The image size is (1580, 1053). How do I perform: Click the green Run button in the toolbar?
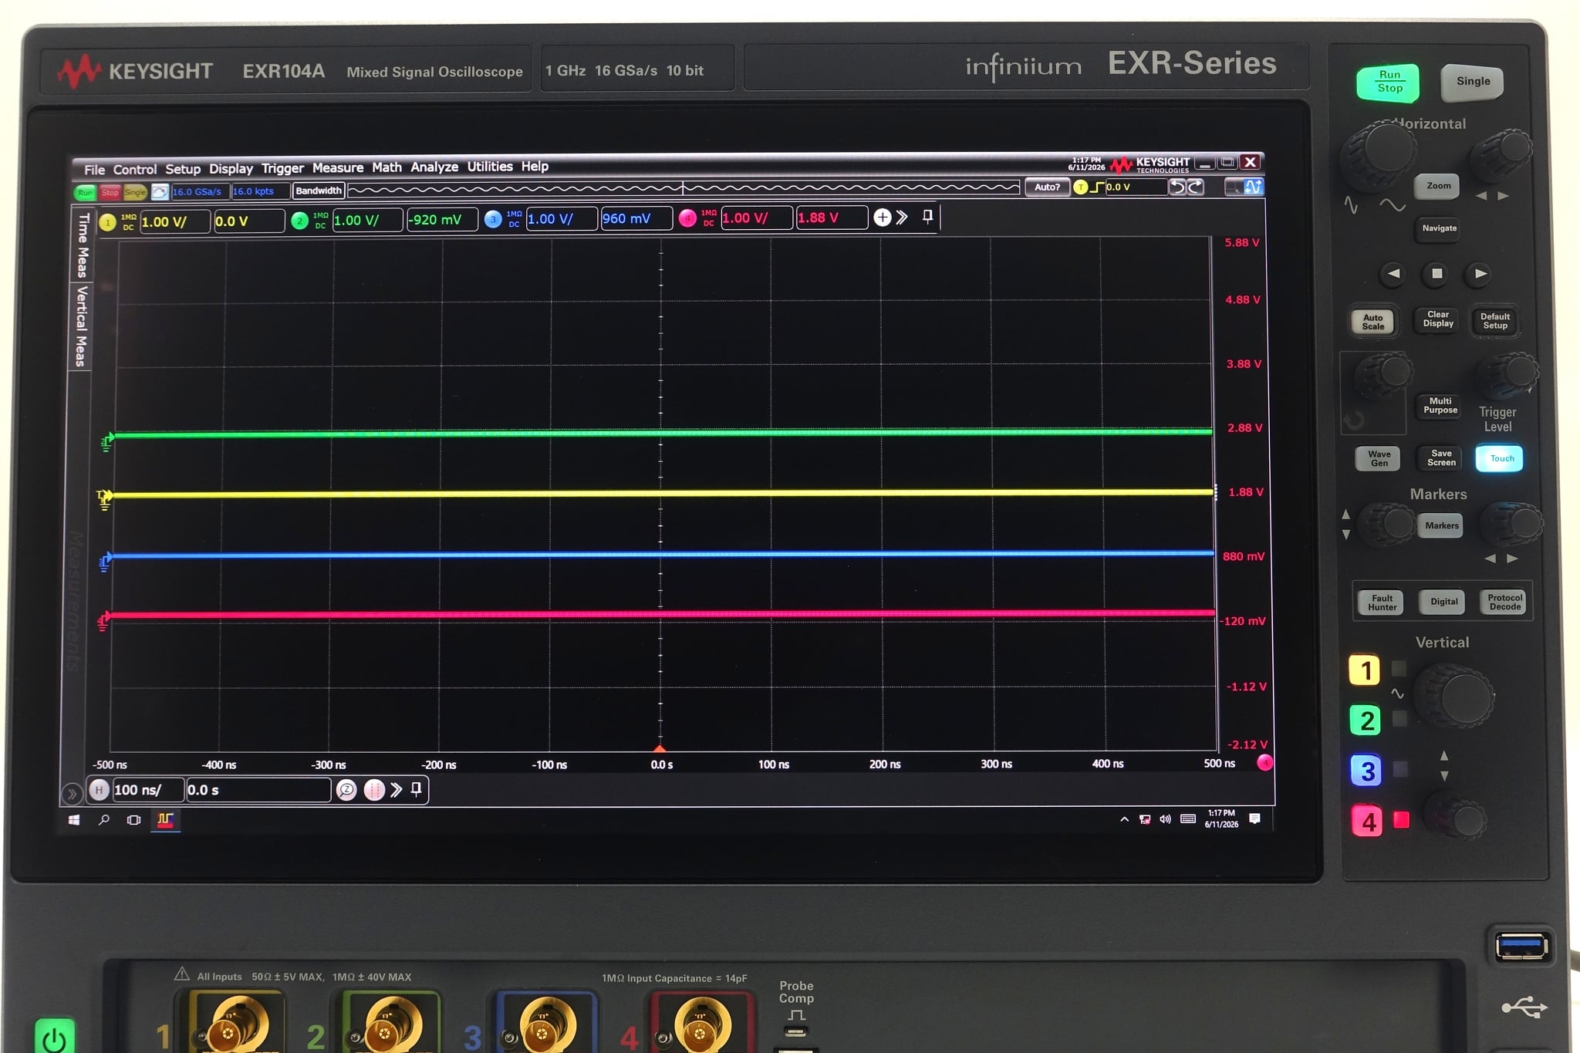(84, 192)
